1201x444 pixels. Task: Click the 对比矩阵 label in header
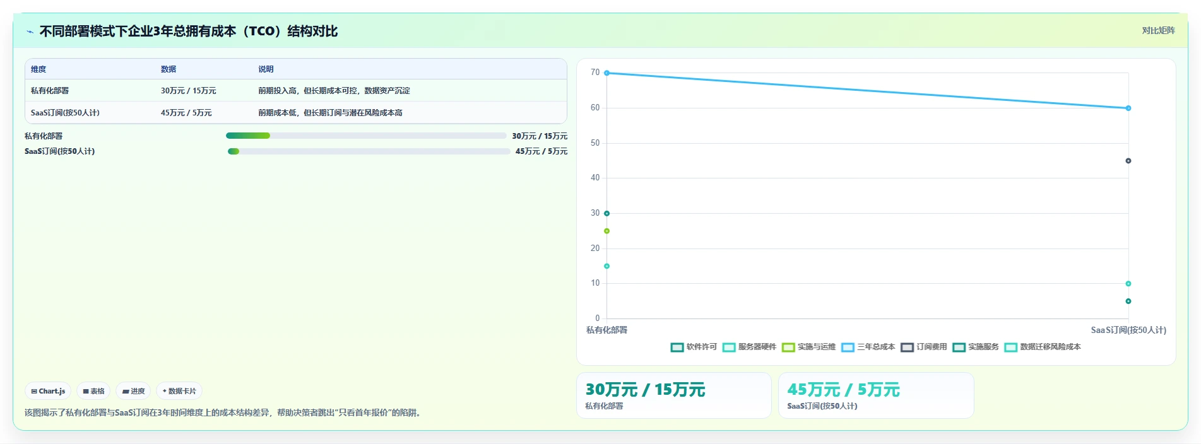tap(1158, 30)
